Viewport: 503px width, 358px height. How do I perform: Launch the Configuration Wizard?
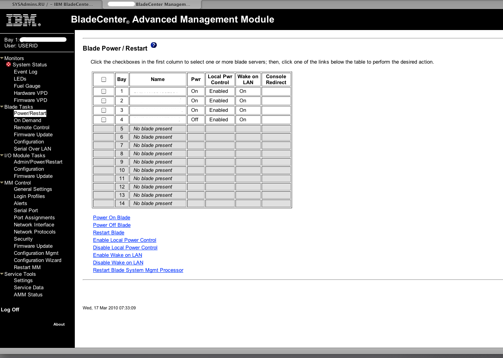click(38, 260)
